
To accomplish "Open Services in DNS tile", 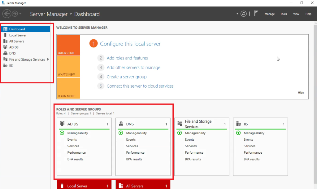I will pos(132,146).
